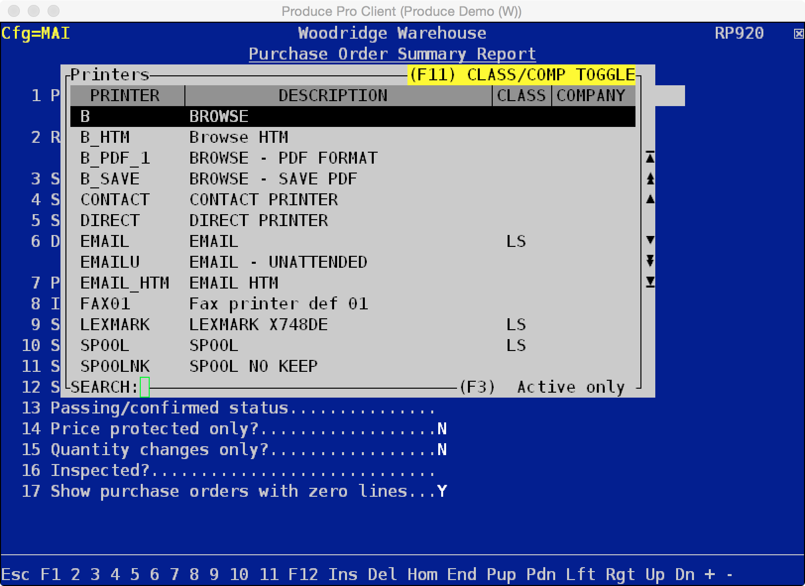
Task: Click F12 in the function key bar
Action: (x=303, y=575)
